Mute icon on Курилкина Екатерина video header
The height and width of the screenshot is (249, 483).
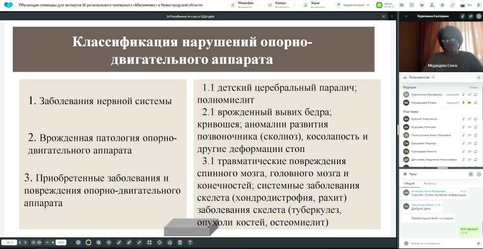[462, 16]
